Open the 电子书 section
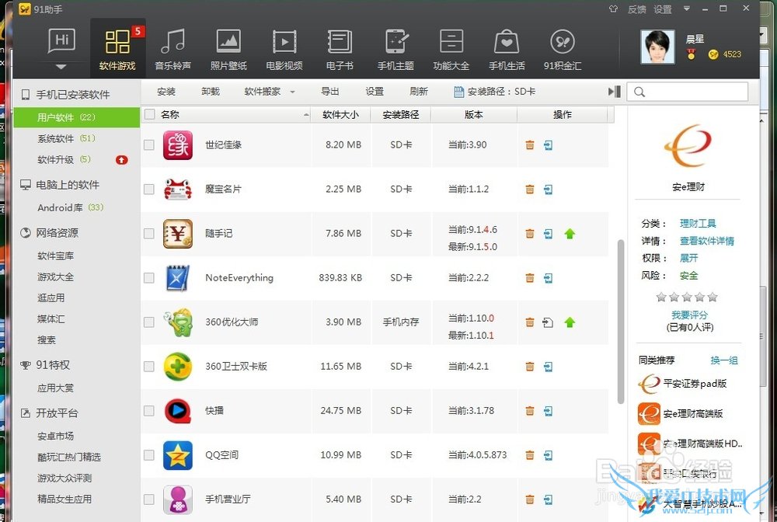The height and width of the screenshot is (522, 777). (x=340, y=48)
